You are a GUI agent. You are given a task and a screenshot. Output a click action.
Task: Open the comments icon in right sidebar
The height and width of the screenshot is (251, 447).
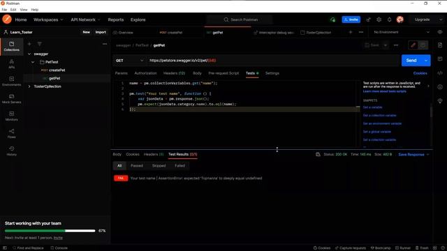point(440,59)
